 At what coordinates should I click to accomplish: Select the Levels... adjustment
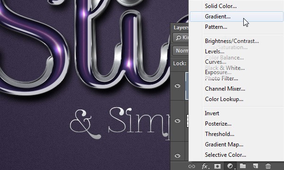pos(214,51)
